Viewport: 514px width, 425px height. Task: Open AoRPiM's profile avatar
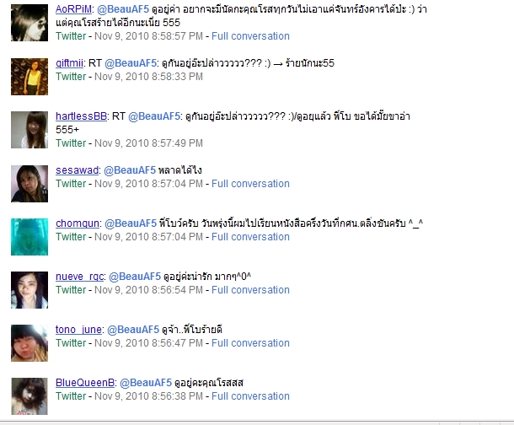[29, 23]
